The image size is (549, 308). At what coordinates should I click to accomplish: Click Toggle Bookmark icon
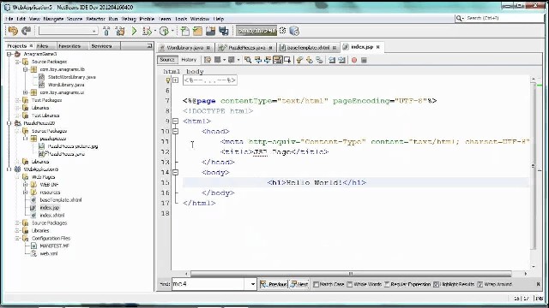319,60
